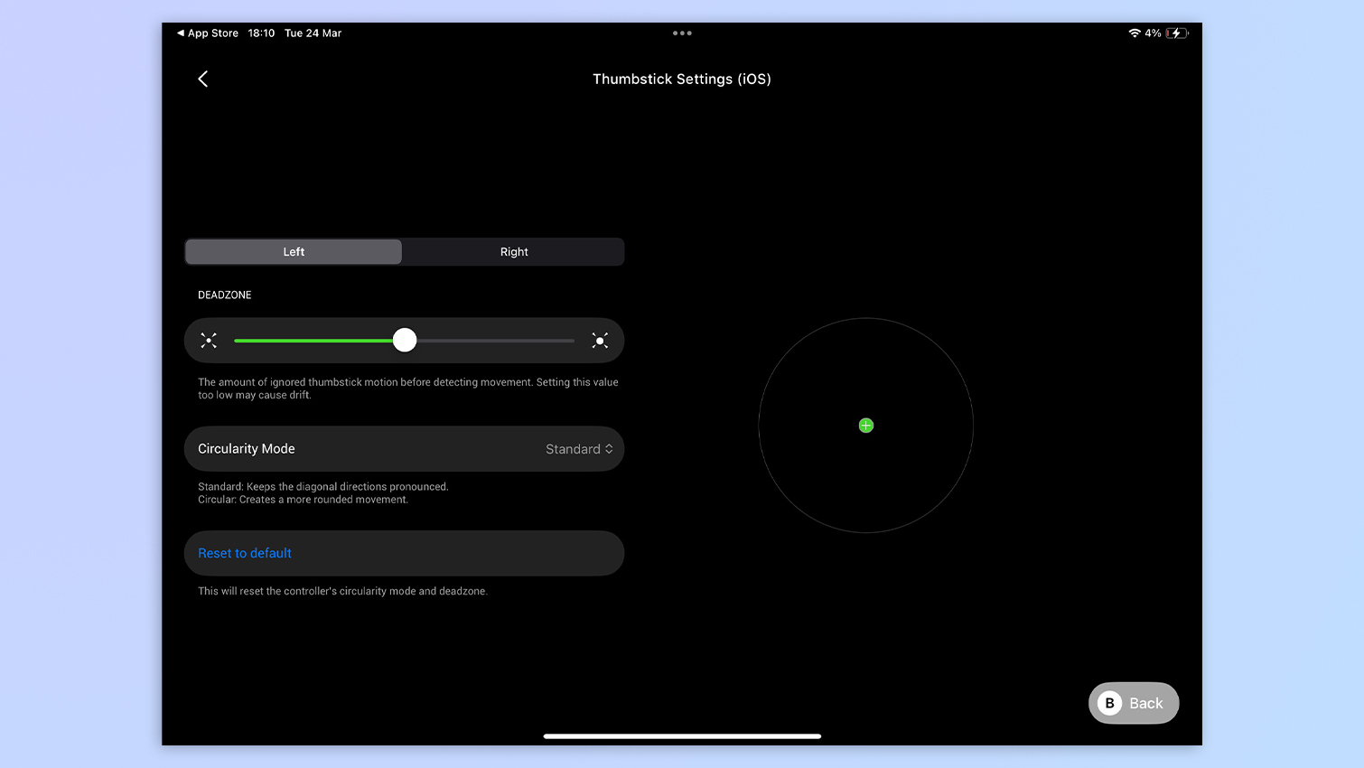Select the Thumbstick Settings title
This screenshot has height=768, width=1364.
point(682,79)
